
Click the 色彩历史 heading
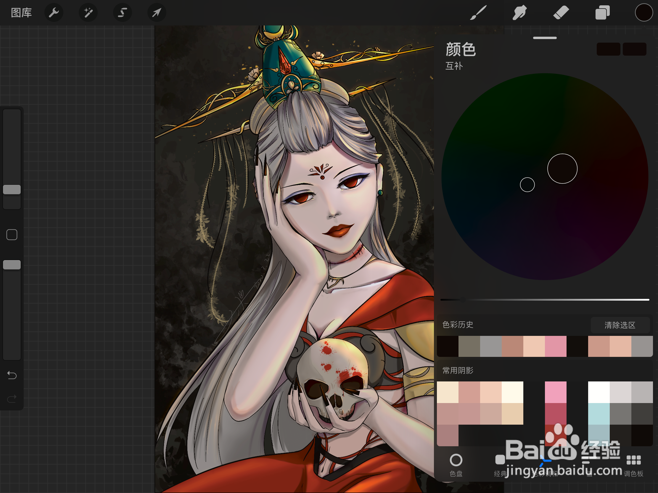tap(458, 324)
